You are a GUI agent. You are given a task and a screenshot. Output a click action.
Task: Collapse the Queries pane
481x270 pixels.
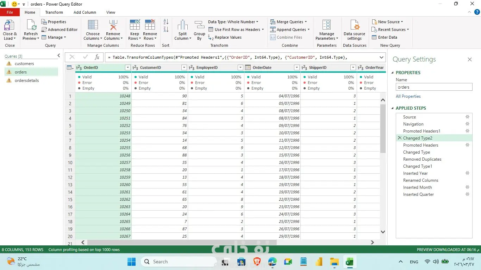tap(59, 56)
